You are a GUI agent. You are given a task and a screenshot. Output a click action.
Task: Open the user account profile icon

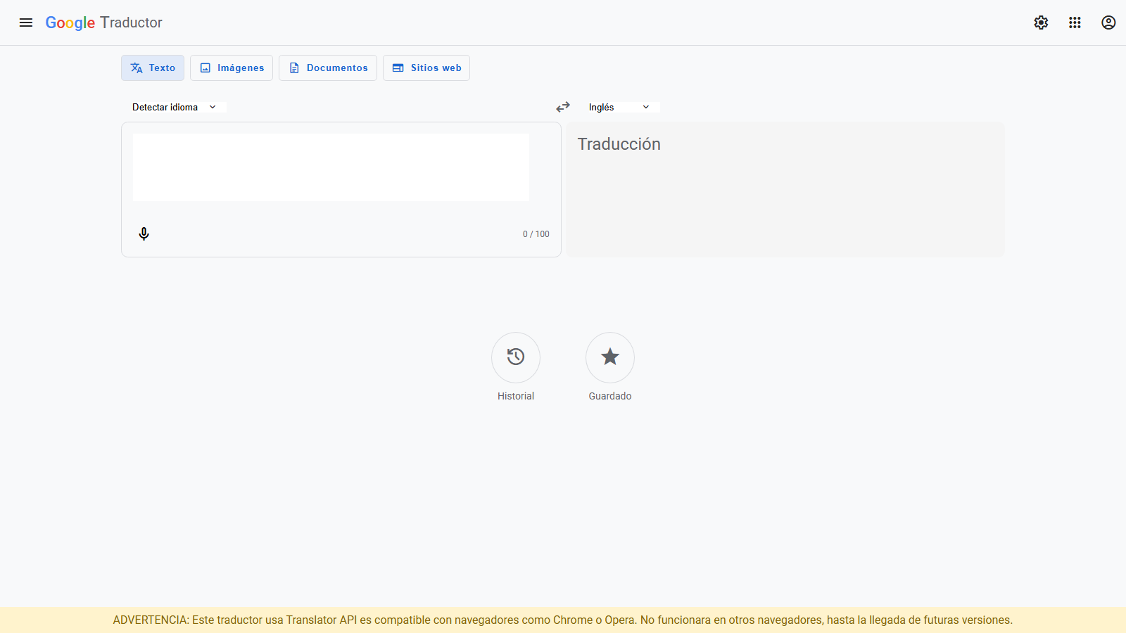[x=1108, y=22]
